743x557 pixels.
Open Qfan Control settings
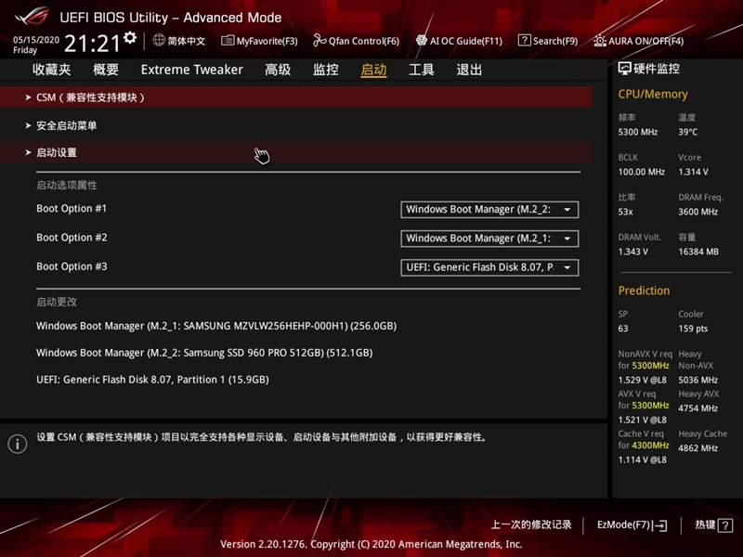tap(356, 41)
